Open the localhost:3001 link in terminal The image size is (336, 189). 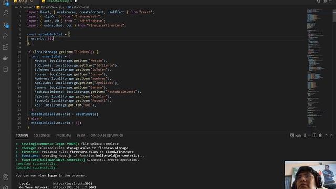coord(72,183)
